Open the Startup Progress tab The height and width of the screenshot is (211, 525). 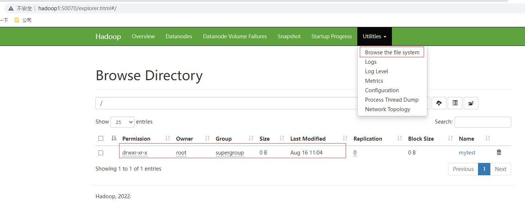pyautogui.click(x=332, y=36)
